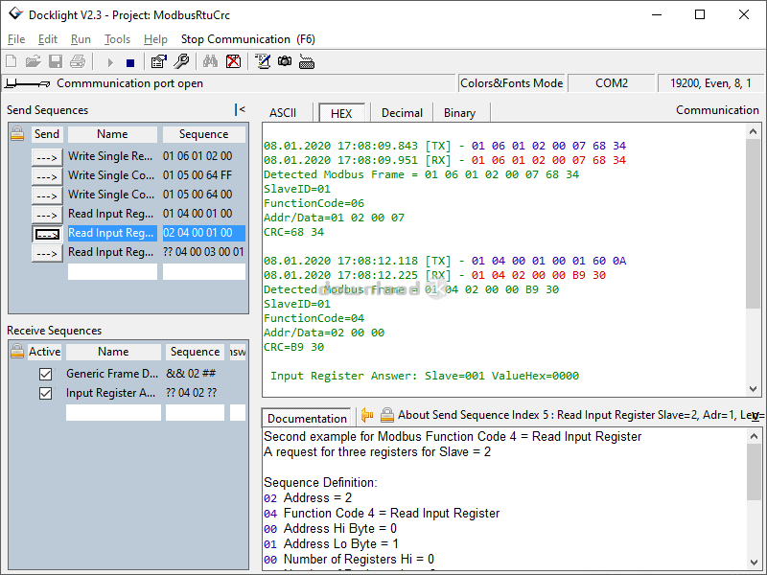This screenshot has width=767, height=575.
Task: Send the 01 04 00 01 00 sequence
Action: click(x=47, y=215)
